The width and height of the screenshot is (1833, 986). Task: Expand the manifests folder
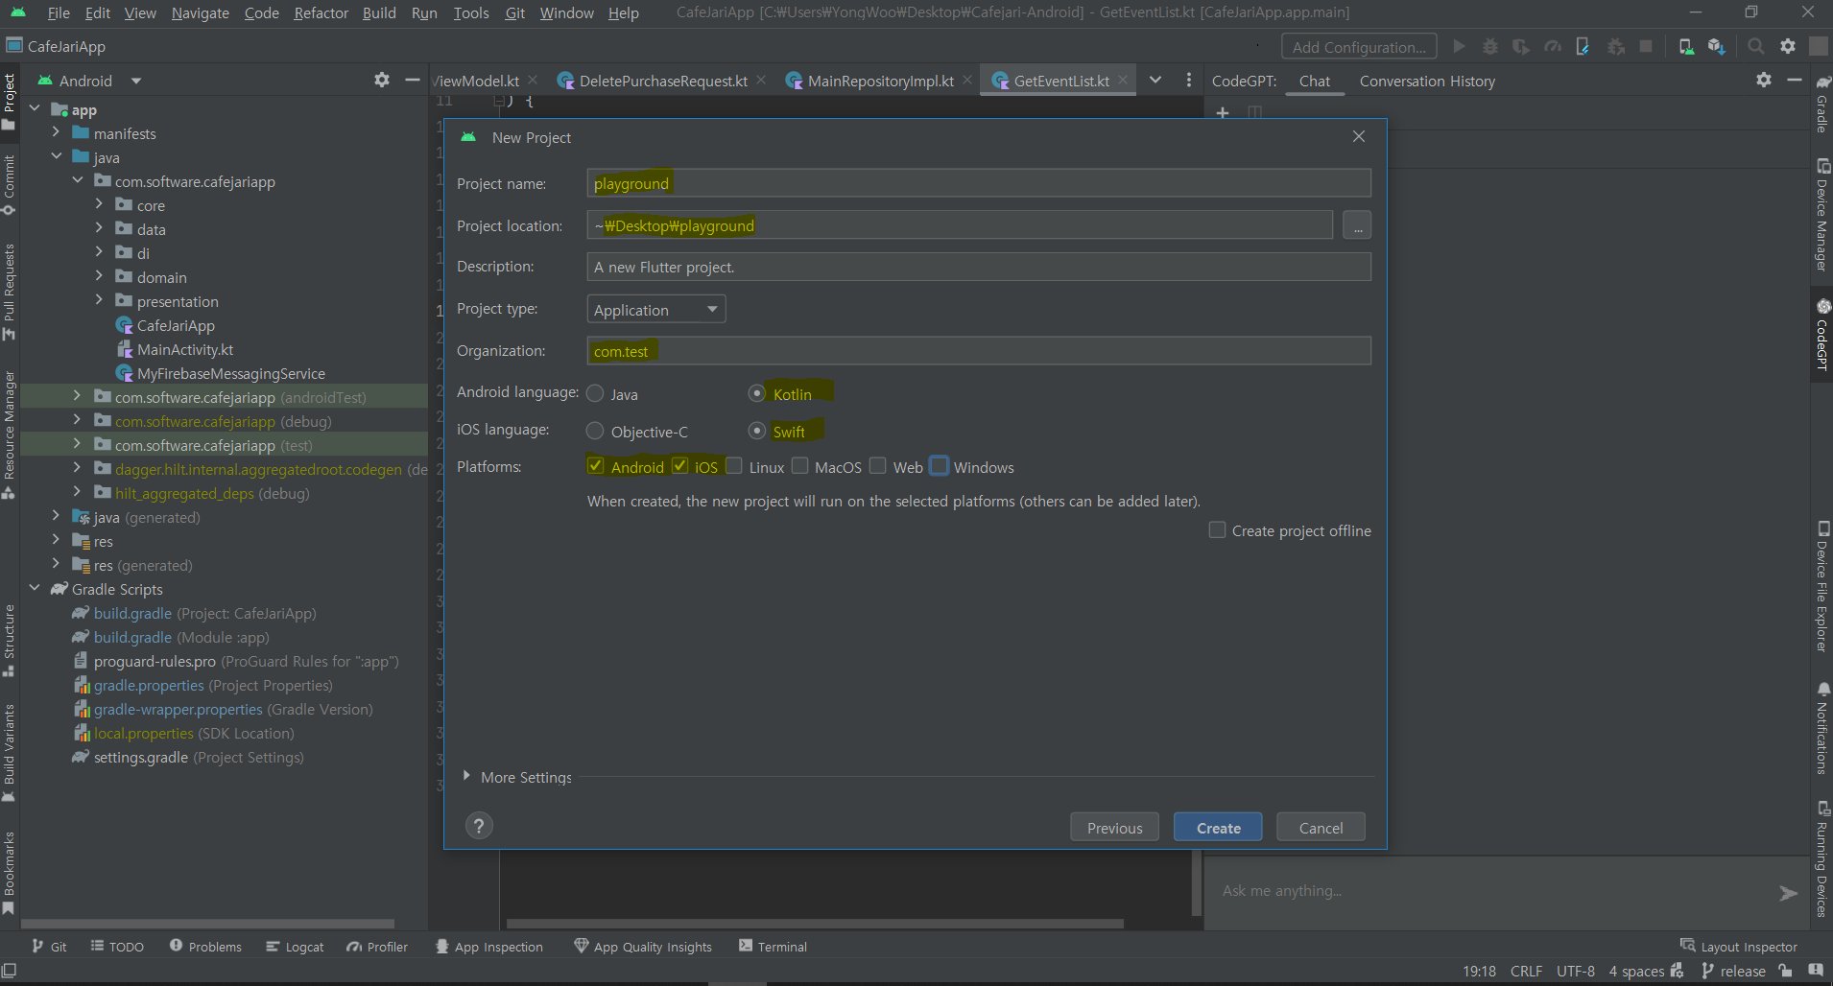[56, 132]
